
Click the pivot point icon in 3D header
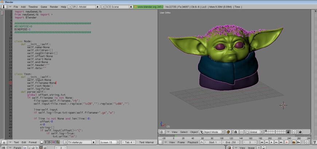(x=236, y=132)
